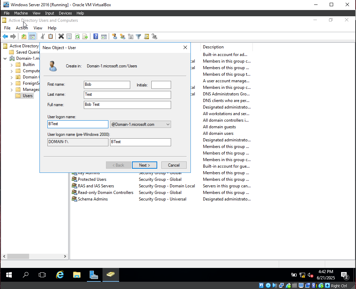Click the Full name field

(x=127, y=105)
